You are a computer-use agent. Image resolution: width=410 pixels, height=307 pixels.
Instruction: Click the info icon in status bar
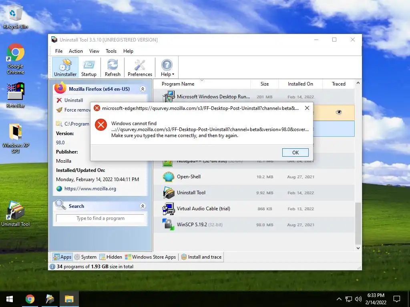[52, 267]
